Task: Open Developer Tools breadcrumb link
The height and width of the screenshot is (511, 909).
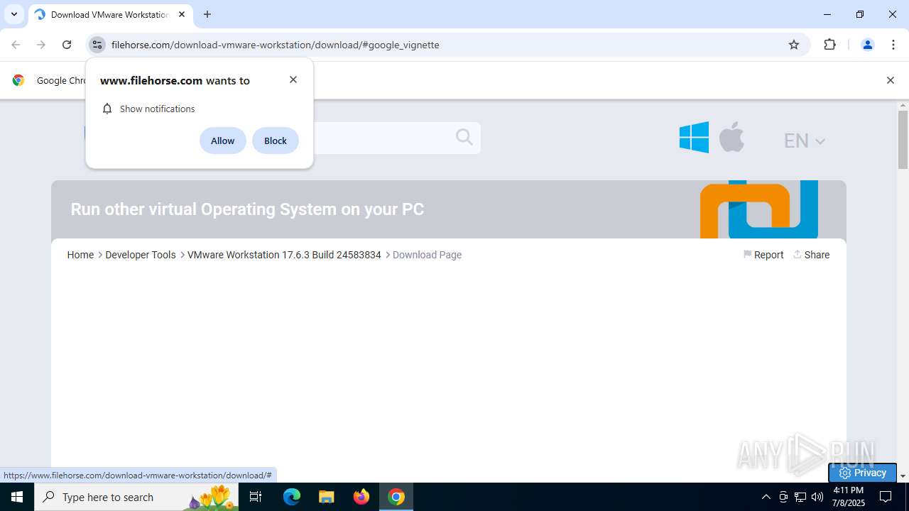Action: coord(141,255)
